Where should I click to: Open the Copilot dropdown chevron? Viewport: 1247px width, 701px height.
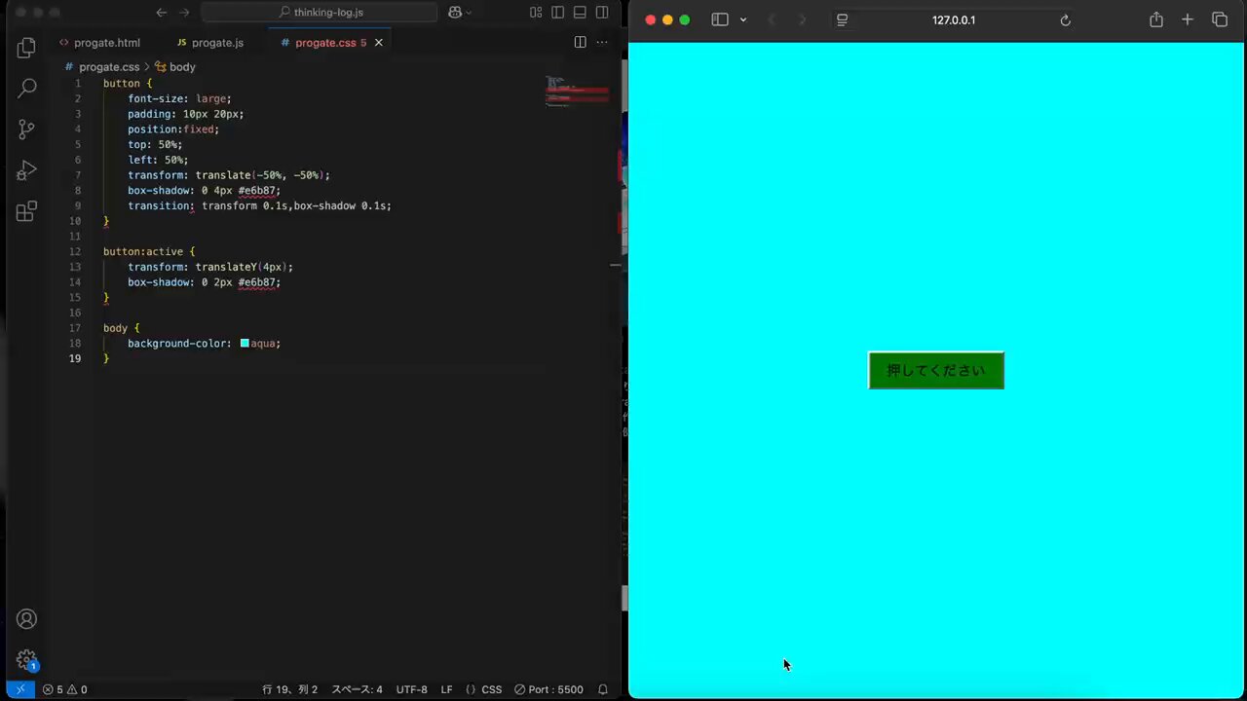pyautogui.click(x=469, y=13)
